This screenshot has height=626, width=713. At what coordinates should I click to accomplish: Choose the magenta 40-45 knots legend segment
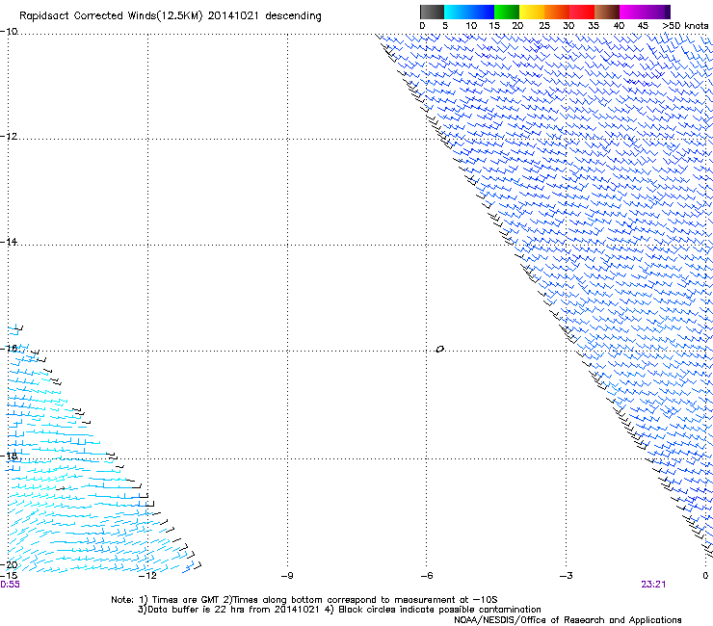[632, 12]
